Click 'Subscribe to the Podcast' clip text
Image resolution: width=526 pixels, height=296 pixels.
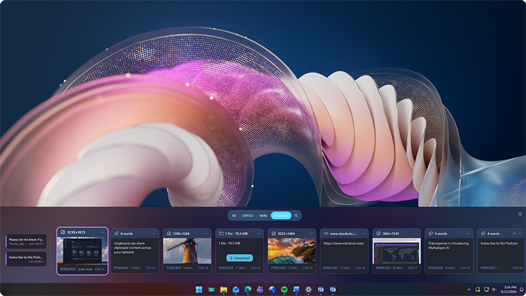[499, 243]
